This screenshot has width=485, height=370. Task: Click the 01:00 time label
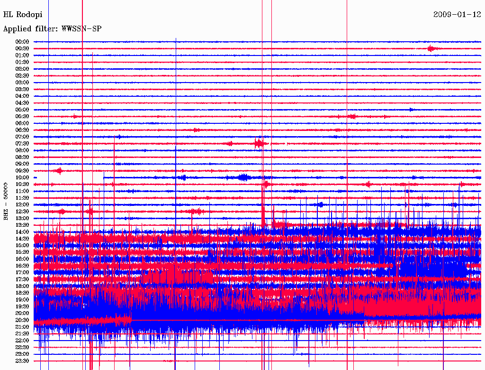click(22, 55)
